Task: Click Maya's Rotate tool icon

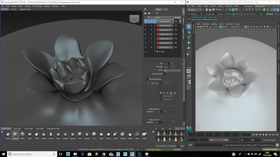Action: pos(189,48)
